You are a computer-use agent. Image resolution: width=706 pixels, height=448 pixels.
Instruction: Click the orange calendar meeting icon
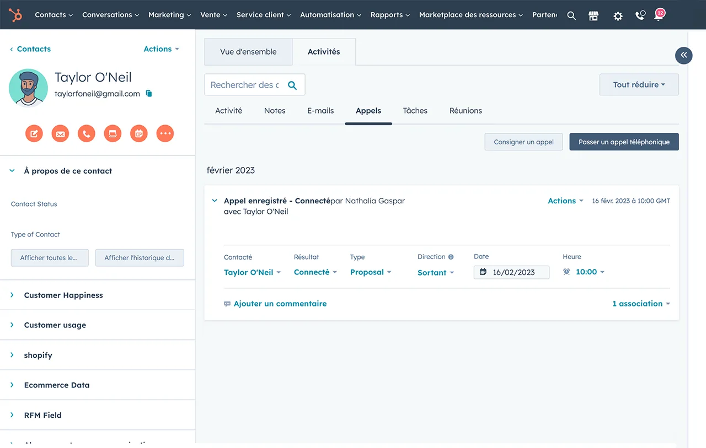click(x=139, y=133)
